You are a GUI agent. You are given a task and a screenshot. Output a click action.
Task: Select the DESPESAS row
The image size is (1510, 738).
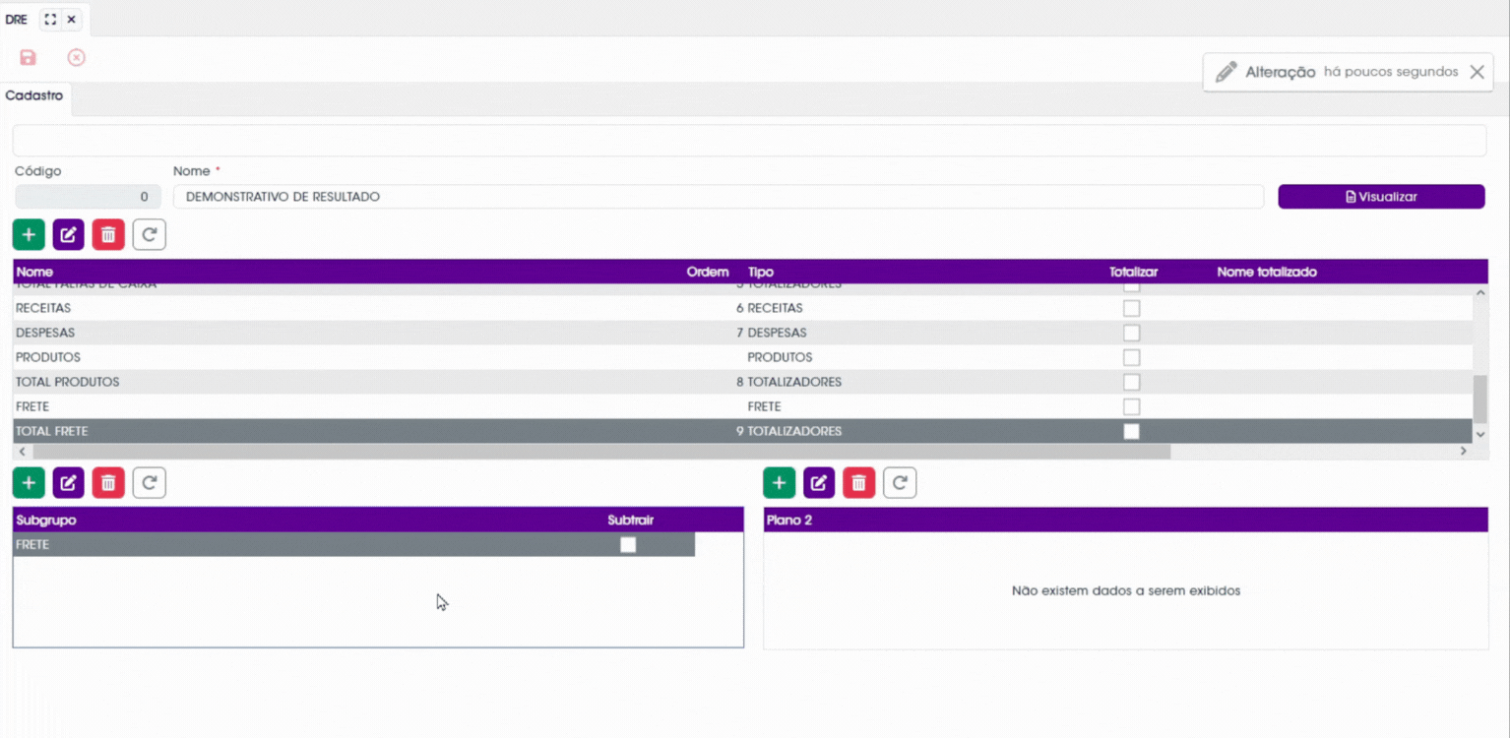point(742,333)
